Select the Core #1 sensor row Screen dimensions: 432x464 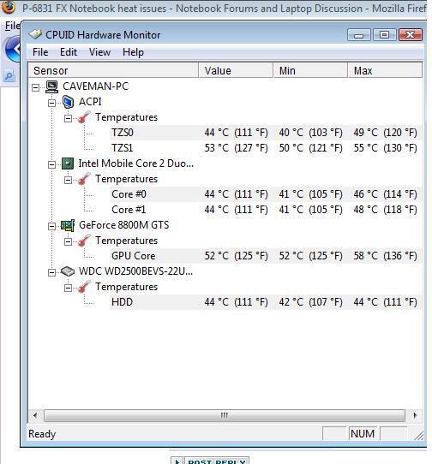pos(266,210)
